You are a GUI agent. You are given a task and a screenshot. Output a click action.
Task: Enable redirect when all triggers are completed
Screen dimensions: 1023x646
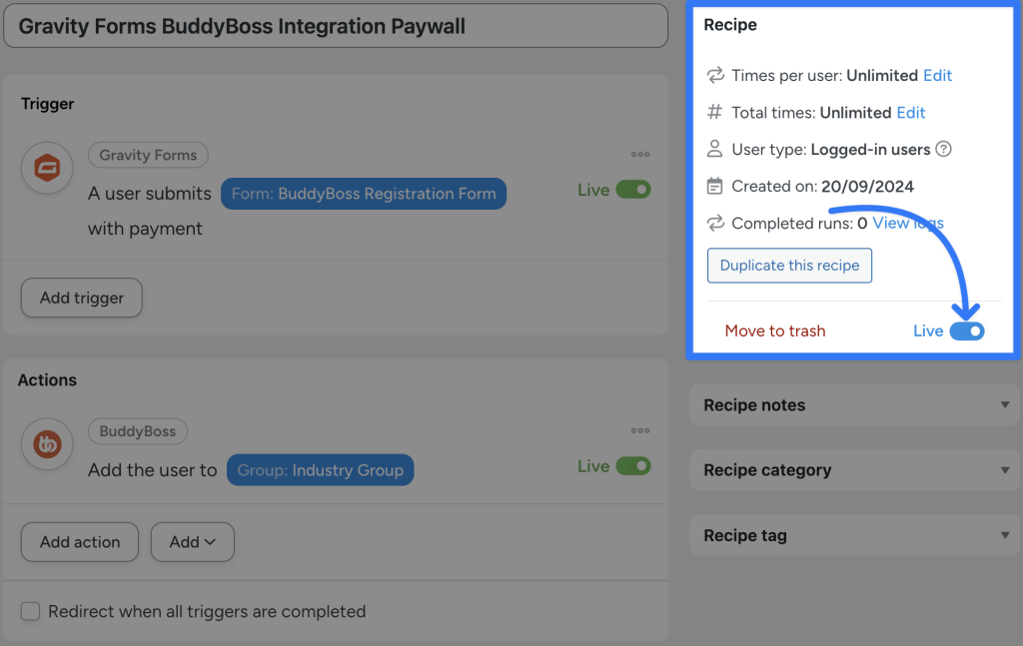coord(30,610)
